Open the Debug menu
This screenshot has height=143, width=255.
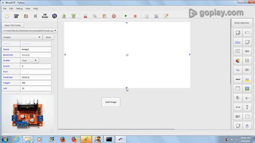pyautogui.click(x=19, y=9)
